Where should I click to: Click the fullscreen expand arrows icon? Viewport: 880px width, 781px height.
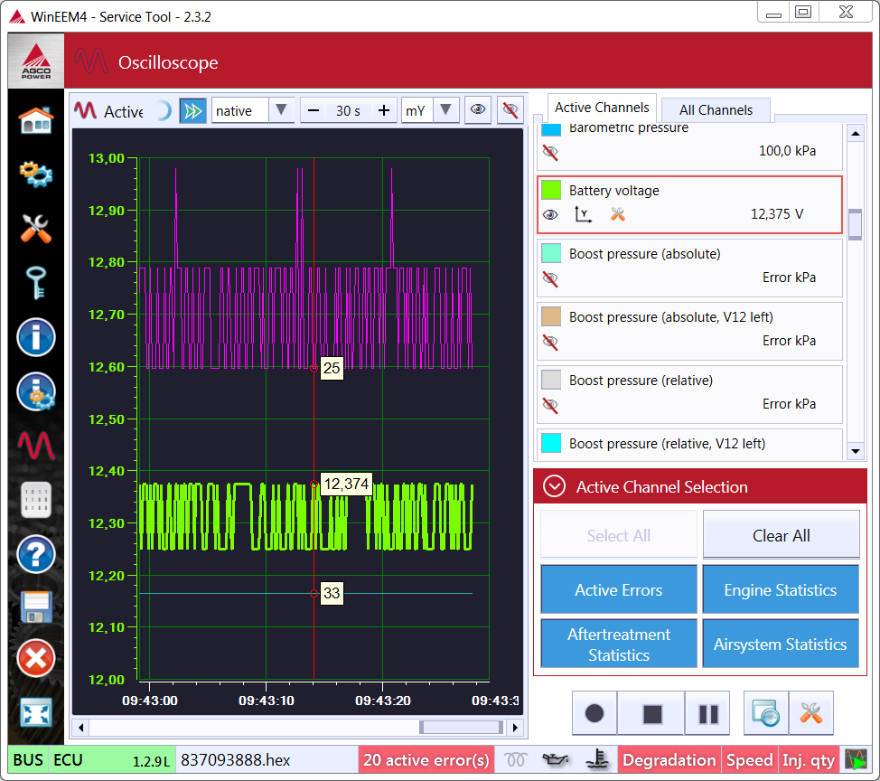pos(36,712)
